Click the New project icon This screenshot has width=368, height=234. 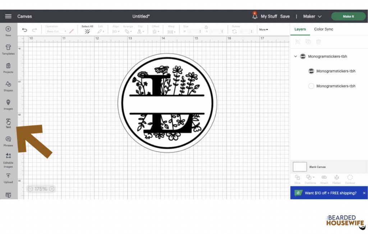[8, 29]
